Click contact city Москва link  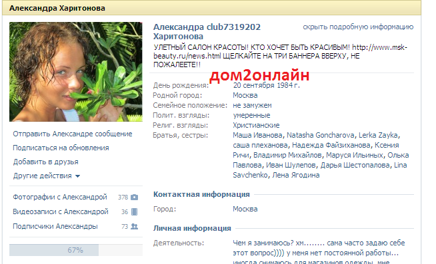245,209
